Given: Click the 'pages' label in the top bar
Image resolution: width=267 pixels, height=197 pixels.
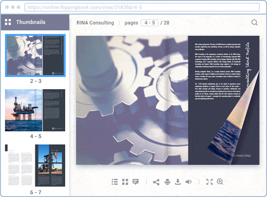Looking at the screenshot, I should [x=131, y=23].
